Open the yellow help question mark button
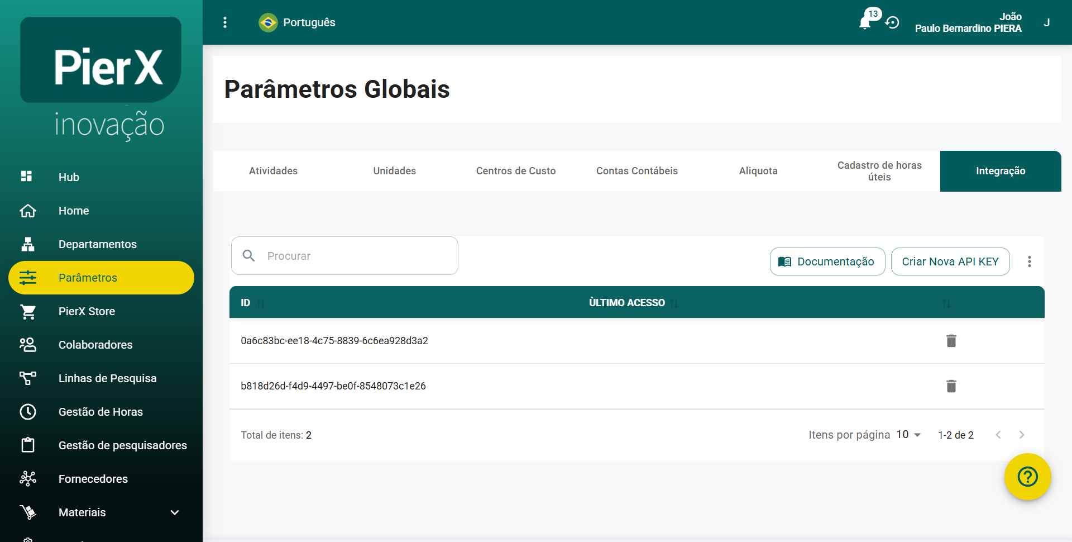 [1027, 477]
